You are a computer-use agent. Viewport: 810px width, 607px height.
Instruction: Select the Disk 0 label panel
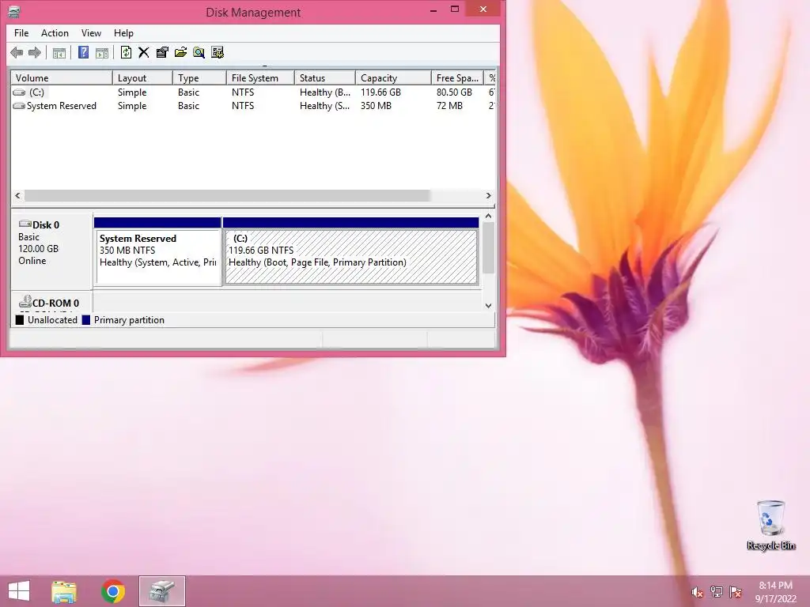51,251
